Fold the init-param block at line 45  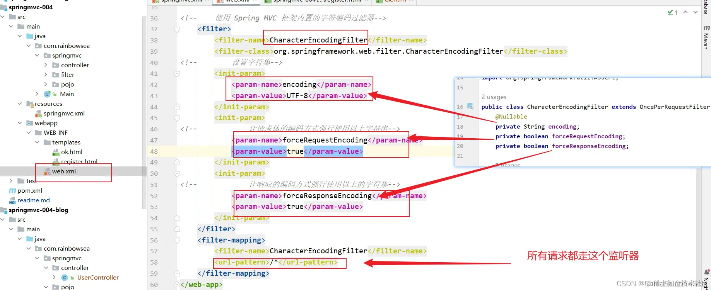click(x=177, y=118)
